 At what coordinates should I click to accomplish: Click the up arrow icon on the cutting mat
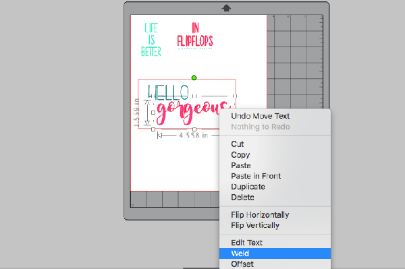226,8
